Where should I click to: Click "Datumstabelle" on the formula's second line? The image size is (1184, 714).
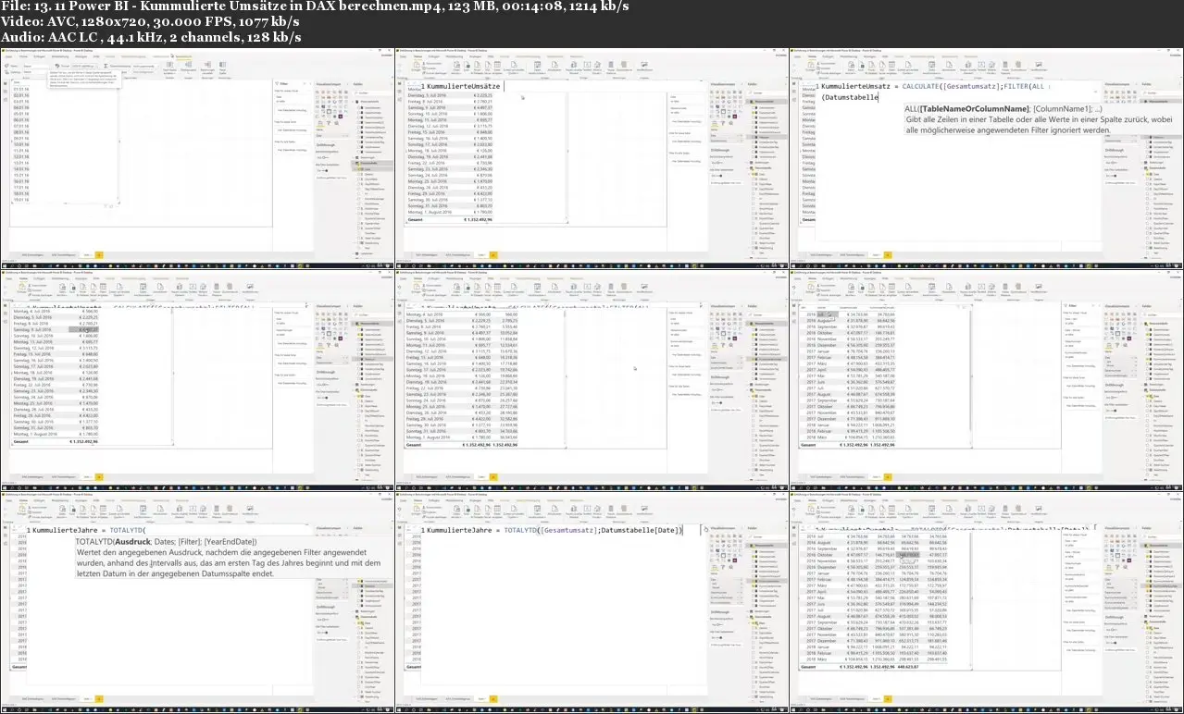[x=851, y=97]
